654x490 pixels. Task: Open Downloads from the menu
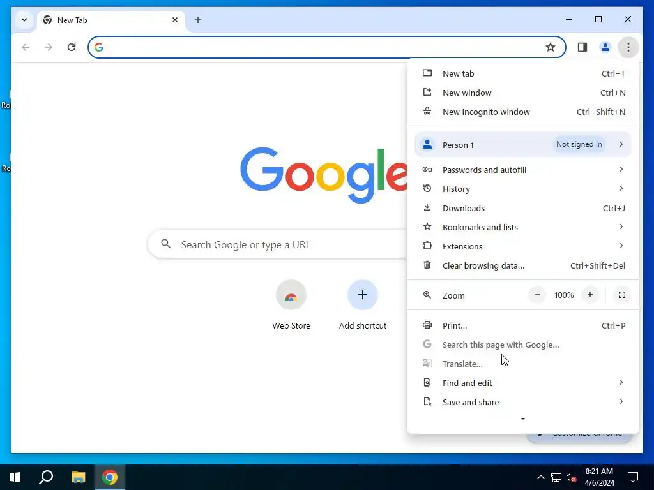pos(523,208)
